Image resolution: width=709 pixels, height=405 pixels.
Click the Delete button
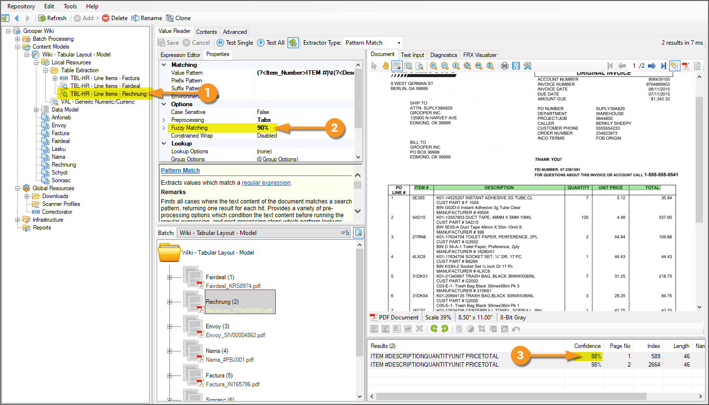(x=115, y=18)
